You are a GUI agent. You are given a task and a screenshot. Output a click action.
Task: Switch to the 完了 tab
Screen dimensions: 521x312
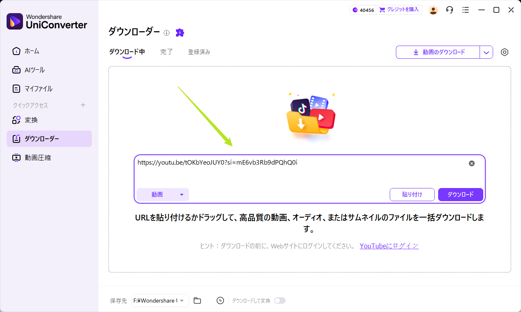click(167, 52)
